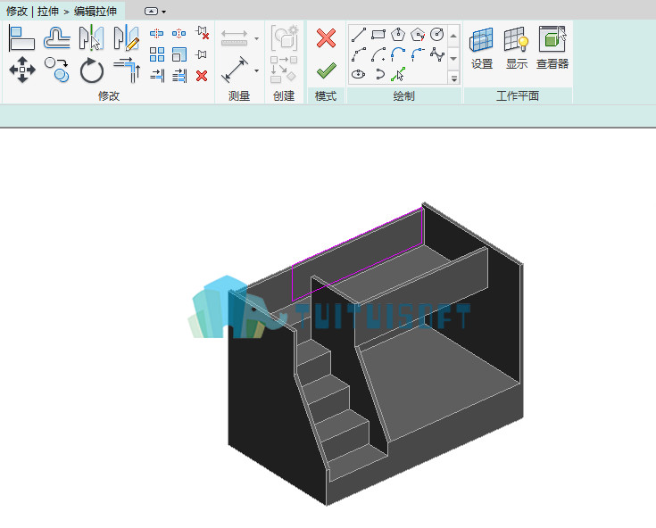Select the Center-Ends Arc tool
The image size is (656, 528).
378,54
